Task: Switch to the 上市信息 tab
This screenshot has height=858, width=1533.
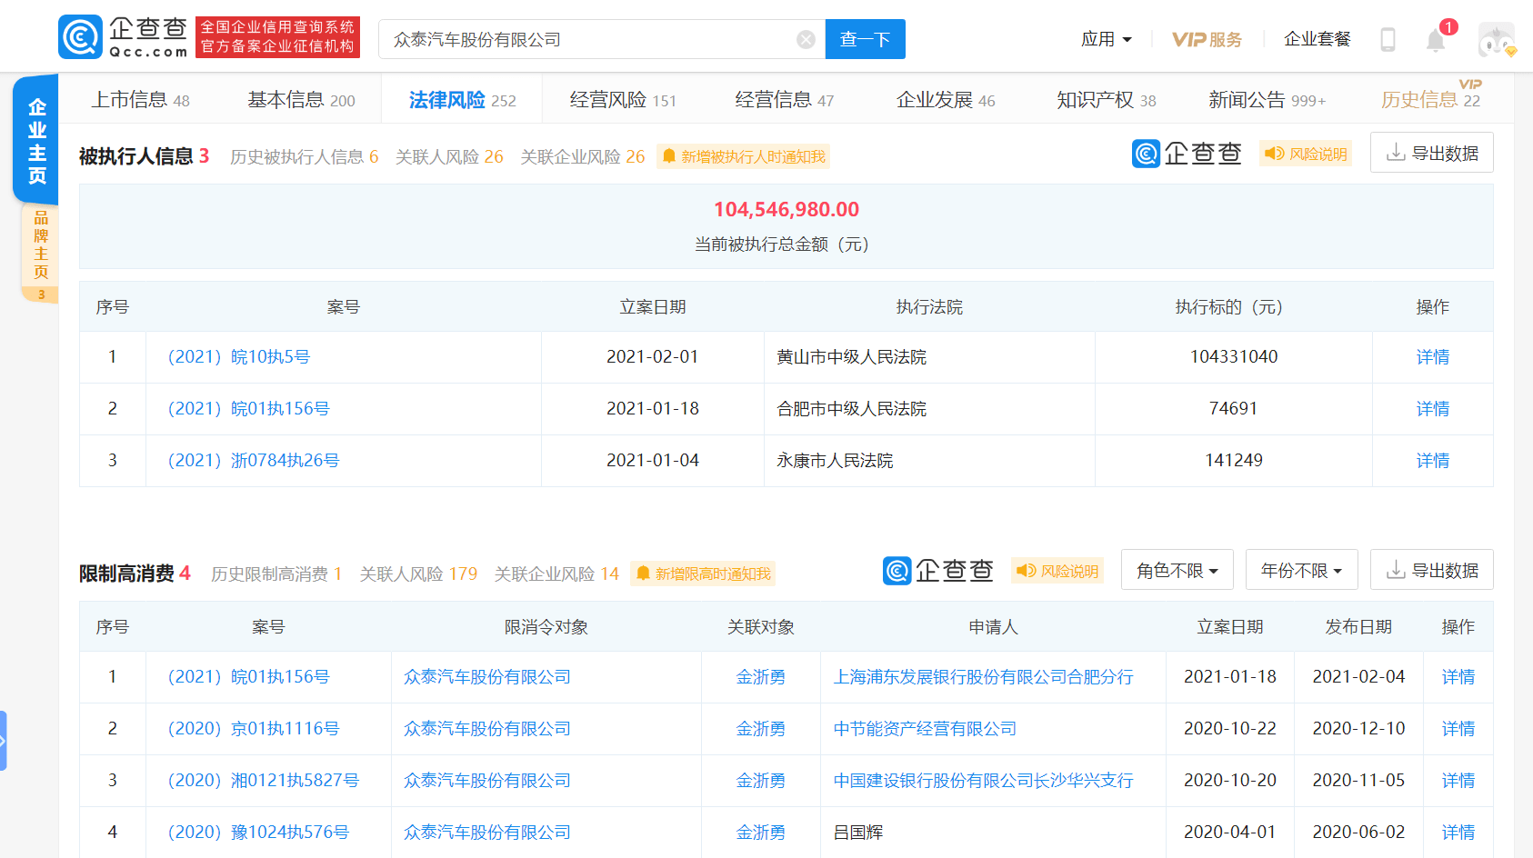Action: pos(140,100)
